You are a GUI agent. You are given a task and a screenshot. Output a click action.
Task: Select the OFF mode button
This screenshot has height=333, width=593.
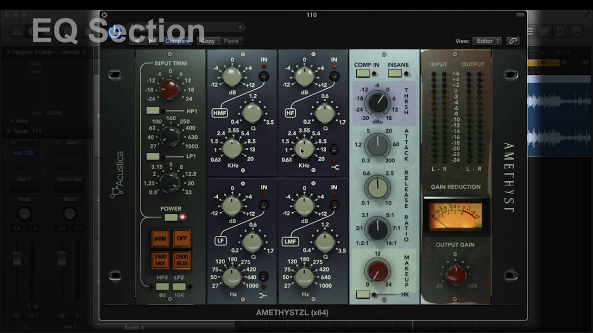(182, 239)
